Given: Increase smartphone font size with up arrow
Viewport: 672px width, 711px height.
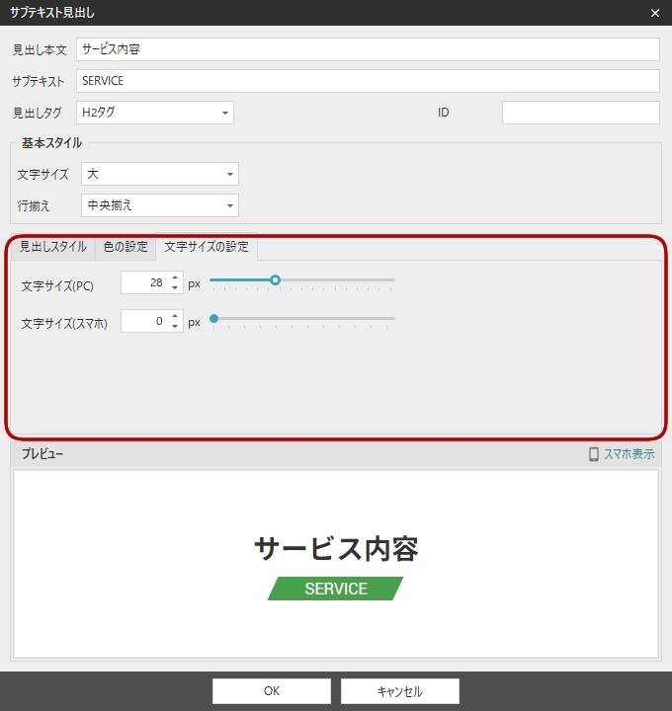Looking at the screenshot, I should (175, 316).
